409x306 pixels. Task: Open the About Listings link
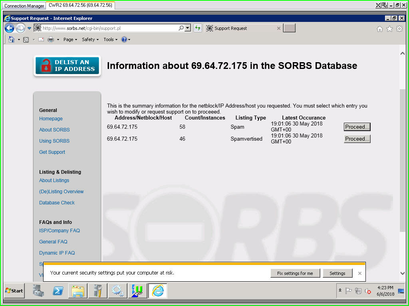tap(54, 180)
